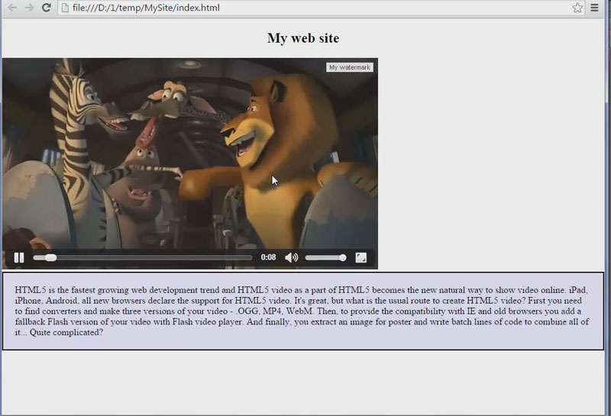This screenshot has width=611, height=416.
Task: Bookmark this page with star icon
Action: tap(577, 8)
